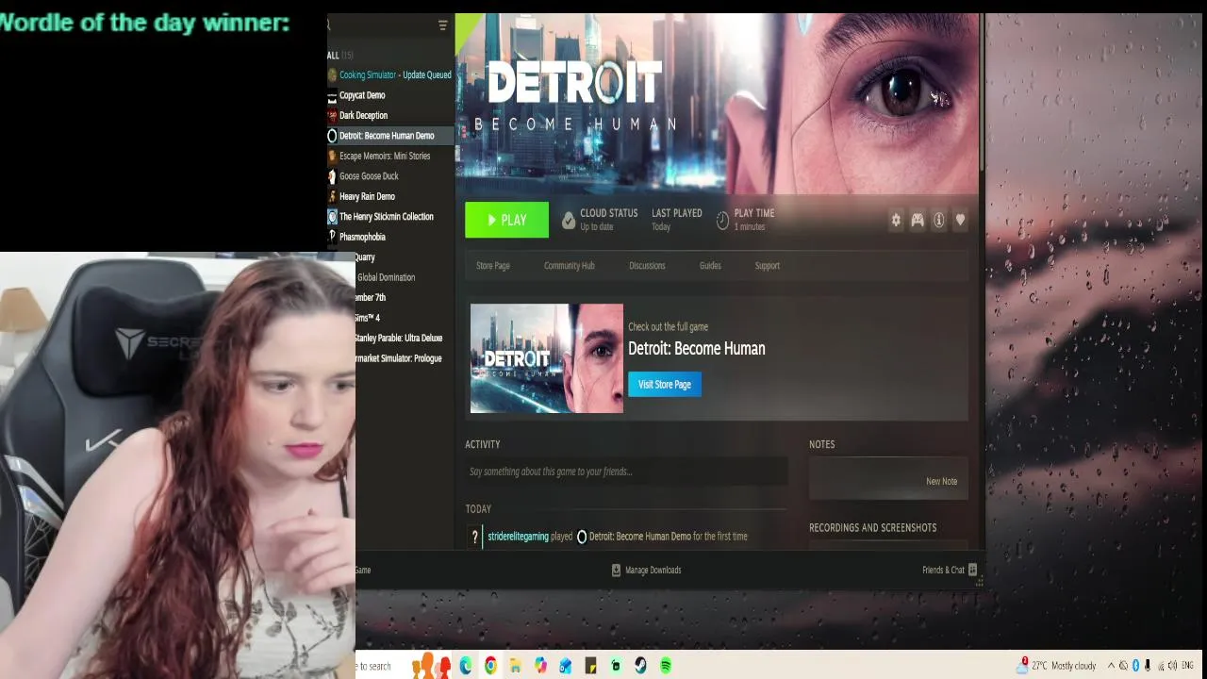Click the volume speaker tray icon
This screenshot has width=1207, height=679.
1172,666
